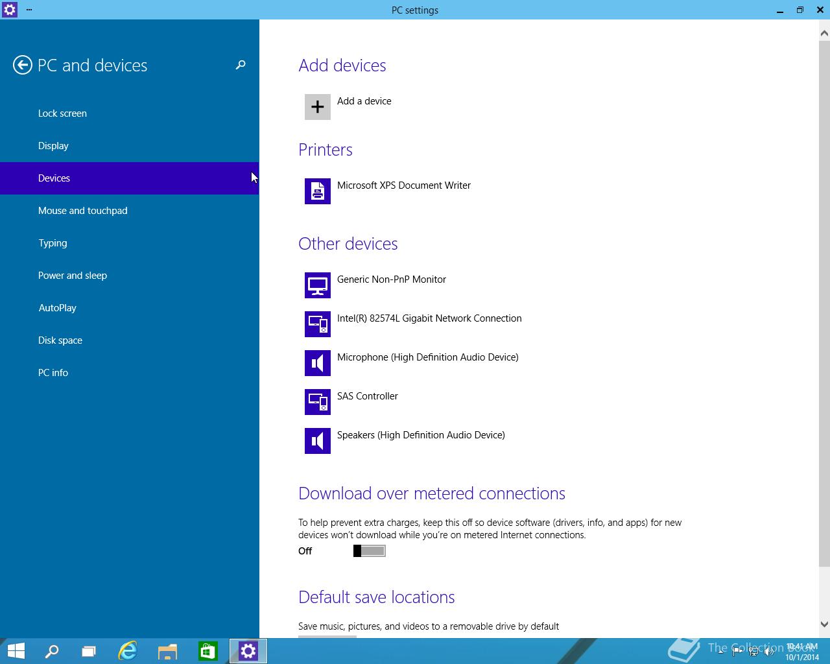Screen dimensions: 830x664
Task: Open the Windows Start button
Action: coord(16,651)
